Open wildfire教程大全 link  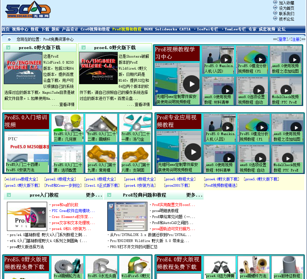click(21, 179)
